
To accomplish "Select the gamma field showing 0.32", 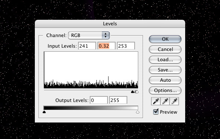I will pyautogui.click(x=106, y=46).
